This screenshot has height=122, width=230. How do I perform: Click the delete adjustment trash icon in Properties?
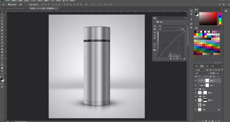(184, 59)
